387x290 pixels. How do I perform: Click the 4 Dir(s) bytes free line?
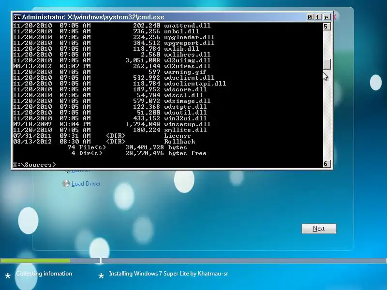click(x=139, y=153)
